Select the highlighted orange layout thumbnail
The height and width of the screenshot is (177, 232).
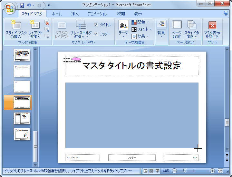[22, 103]
